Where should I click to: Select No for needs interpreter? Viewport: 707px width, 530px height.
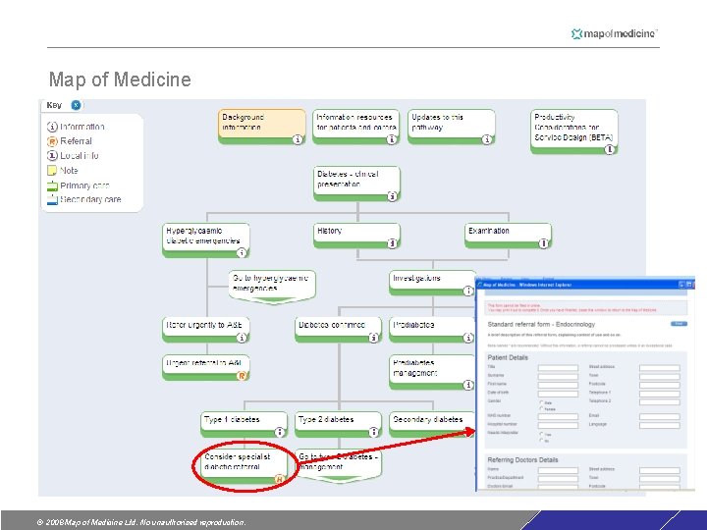(541, 440)
